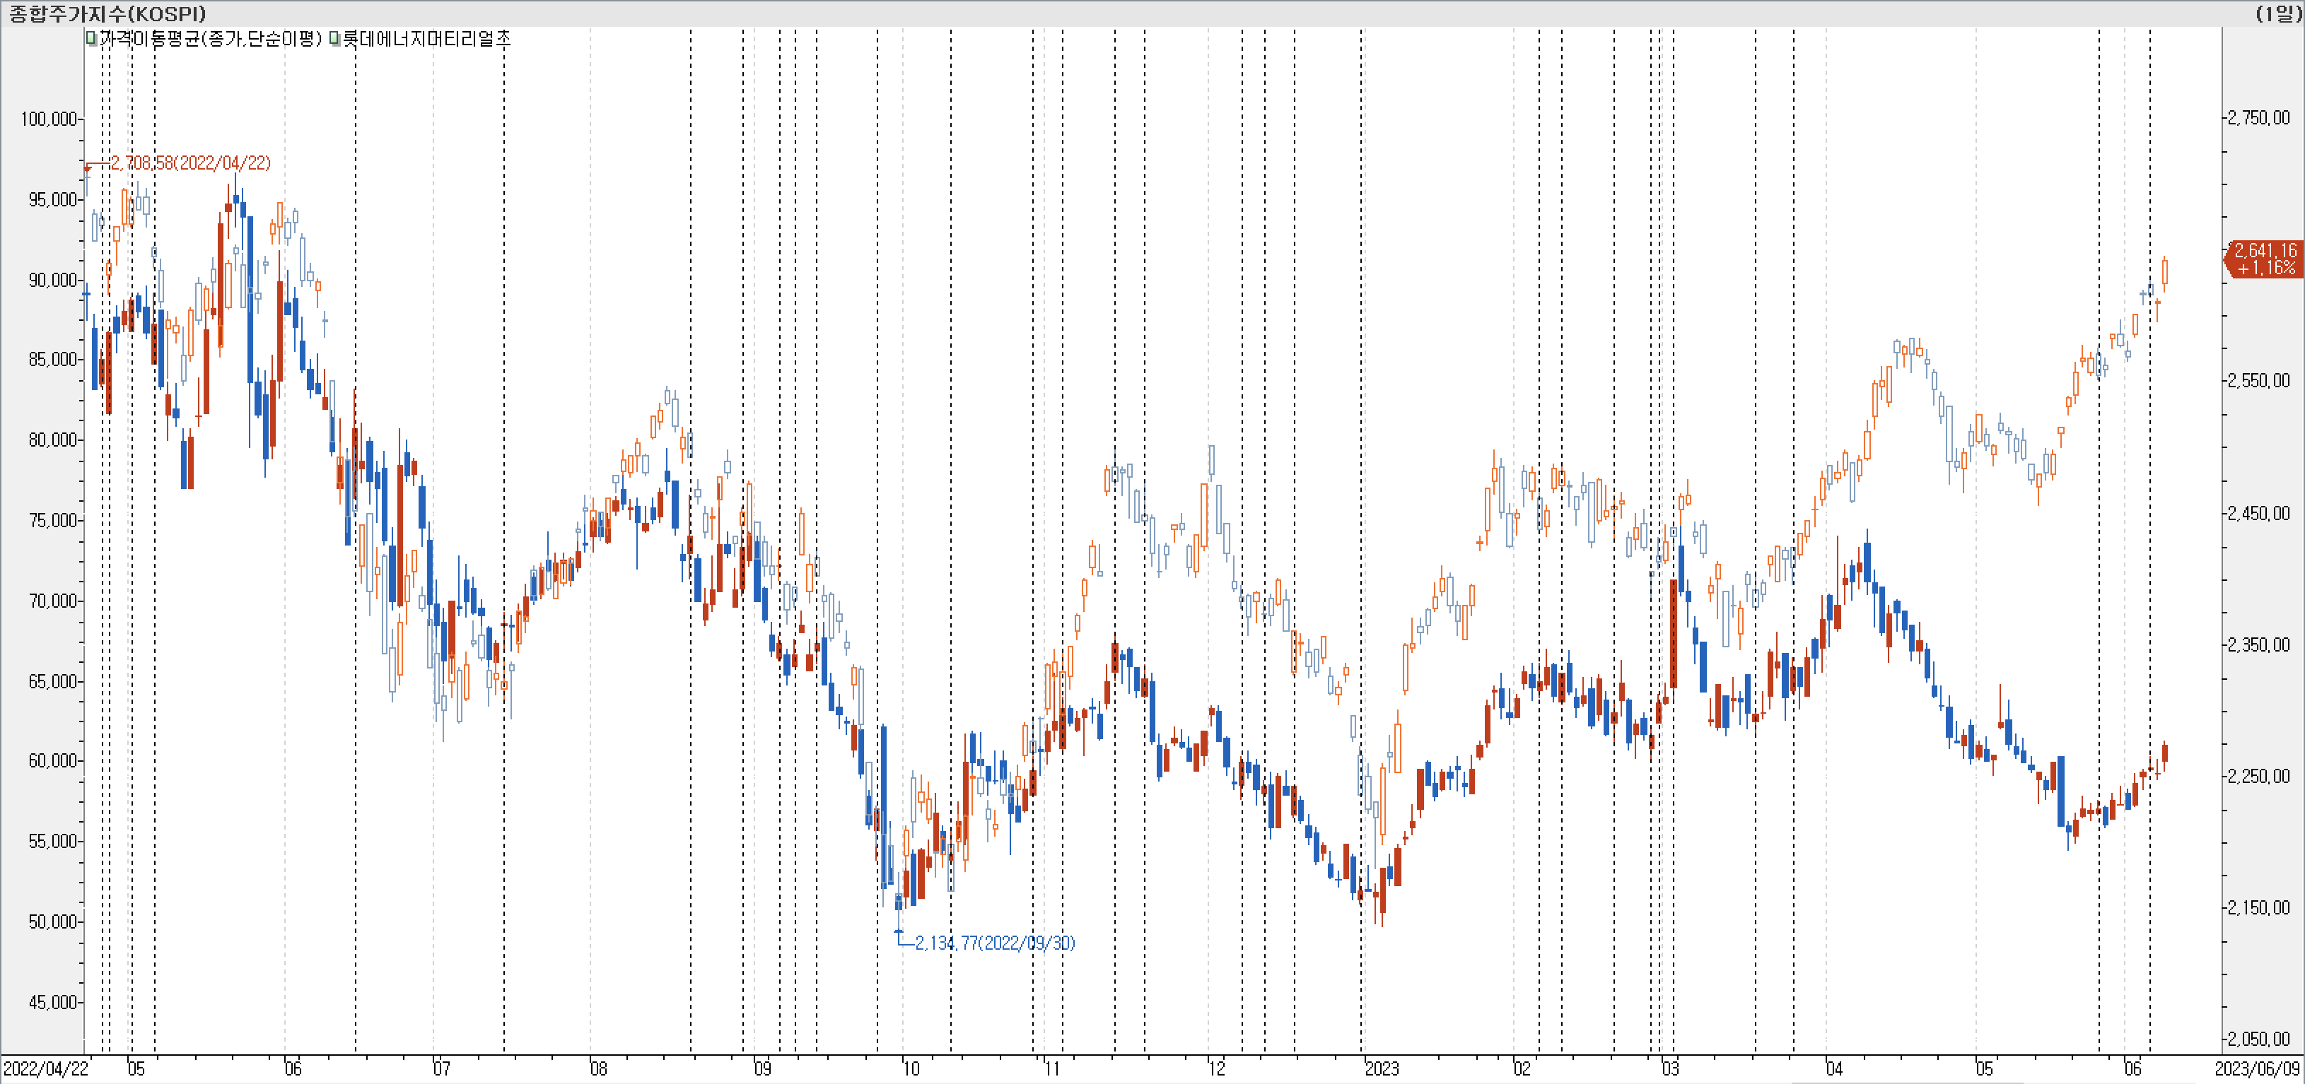Image resolution: width=2305 pixels, height=1084 pixels.
Task: Click the 롯데에너지머티리얼즈 legend green box icon
Action: pos(334,38)
